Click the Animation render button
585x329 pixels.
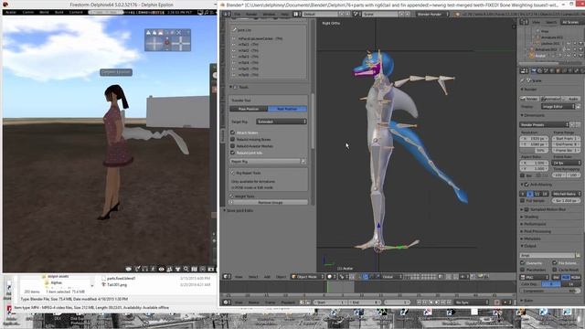[550, 99]
